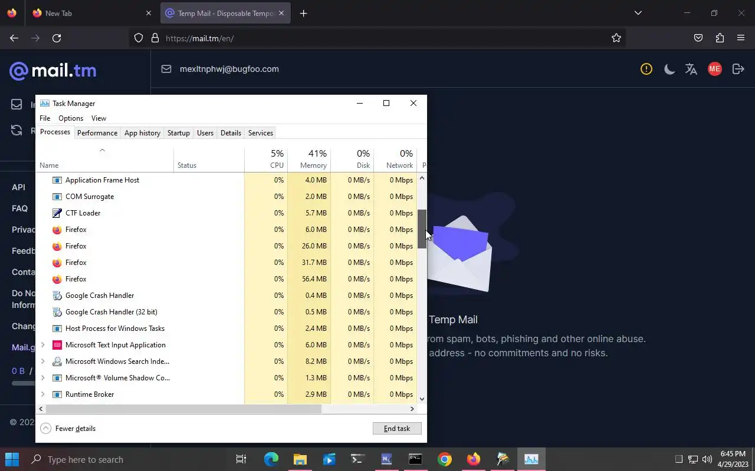Viewport: 755px width, 471px height.
Task: Click the Firefox address bar URL
Action: [200, 38]
